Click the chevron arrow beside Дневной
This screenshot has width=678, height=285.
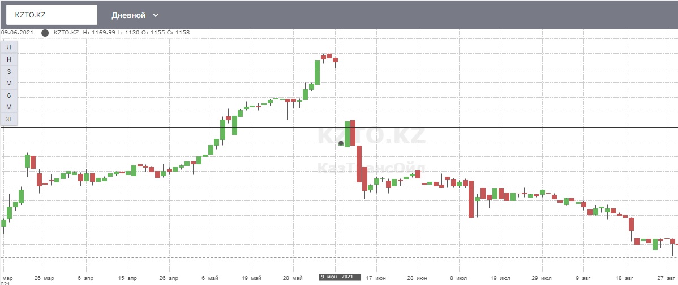click(x=156, y=15)
